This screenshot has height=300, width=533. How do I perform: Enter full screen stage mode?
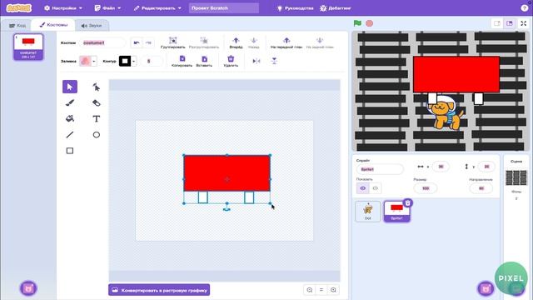pos(524,23)
